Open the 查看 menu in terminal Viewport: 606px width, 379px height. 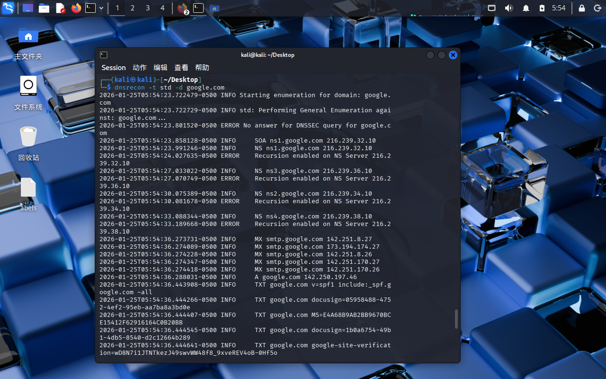click(x=181, y=68)
